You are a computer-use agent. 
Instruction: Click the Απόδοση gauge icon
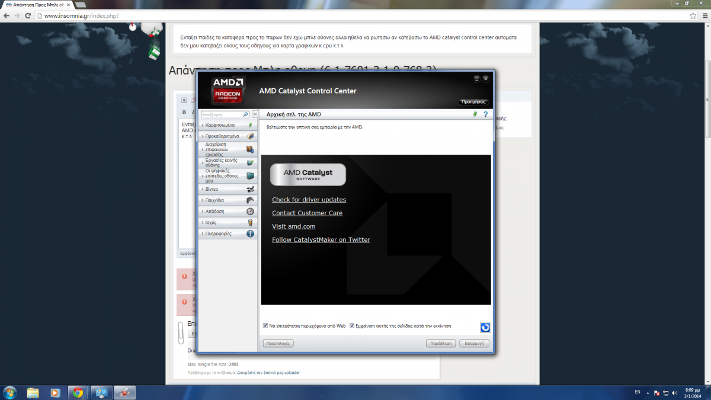coord(250,211)
